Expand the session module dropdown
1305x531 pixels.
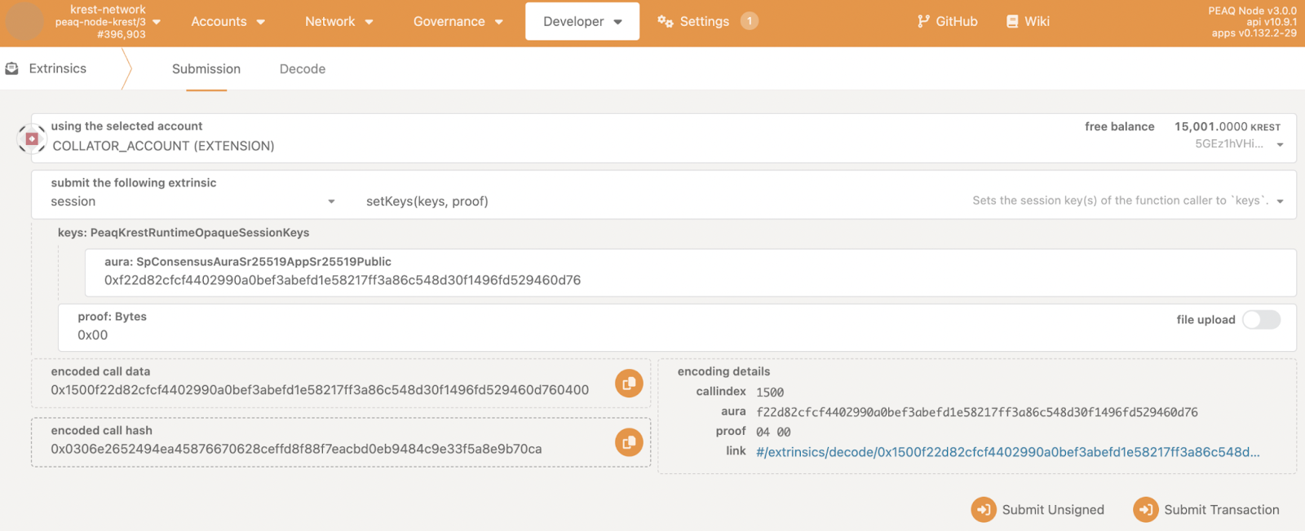[x=331, y=202]
